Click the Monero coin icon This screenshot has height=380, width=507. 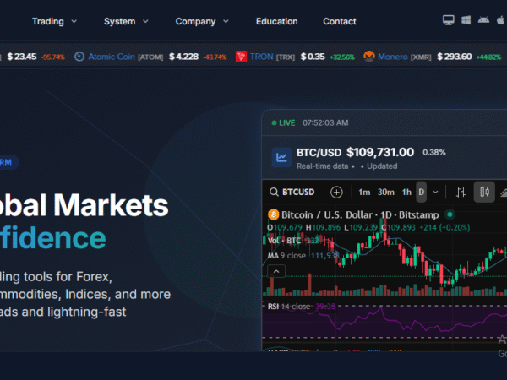(368, 57)
